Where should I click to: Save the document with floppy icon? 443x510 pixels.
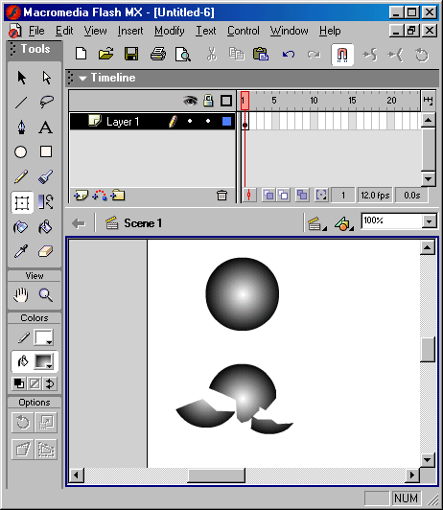click(x=131, y=54)
